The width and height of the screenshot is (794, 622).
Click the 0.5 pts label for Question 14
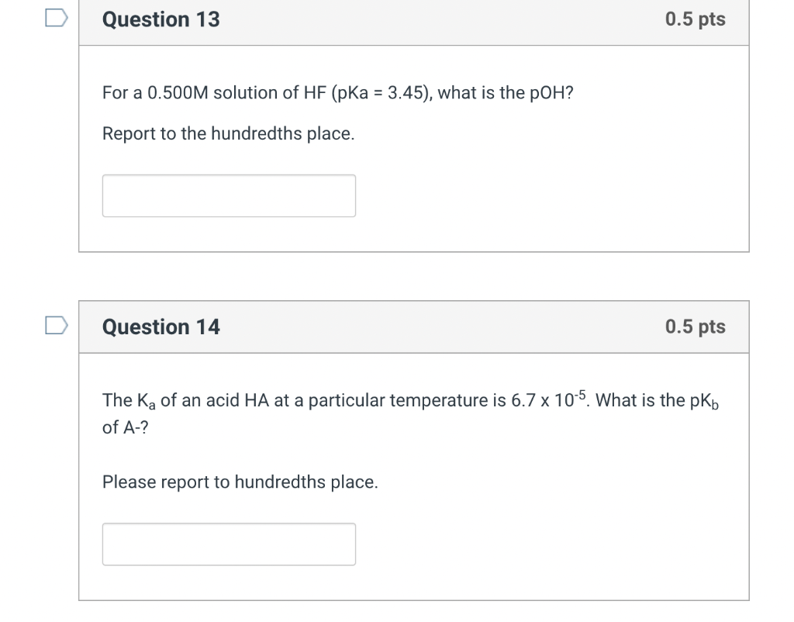point(696,327)
